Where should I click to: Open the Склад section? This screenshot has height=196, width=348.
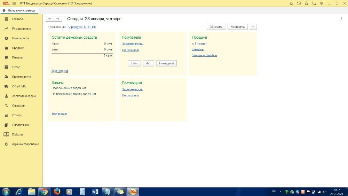[x=16, y=67]
